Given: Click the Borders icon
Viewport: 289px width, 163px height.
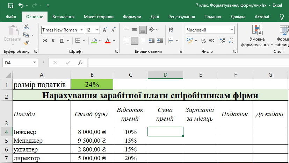Looking at the screenshot, I should [x=78, y=41].
